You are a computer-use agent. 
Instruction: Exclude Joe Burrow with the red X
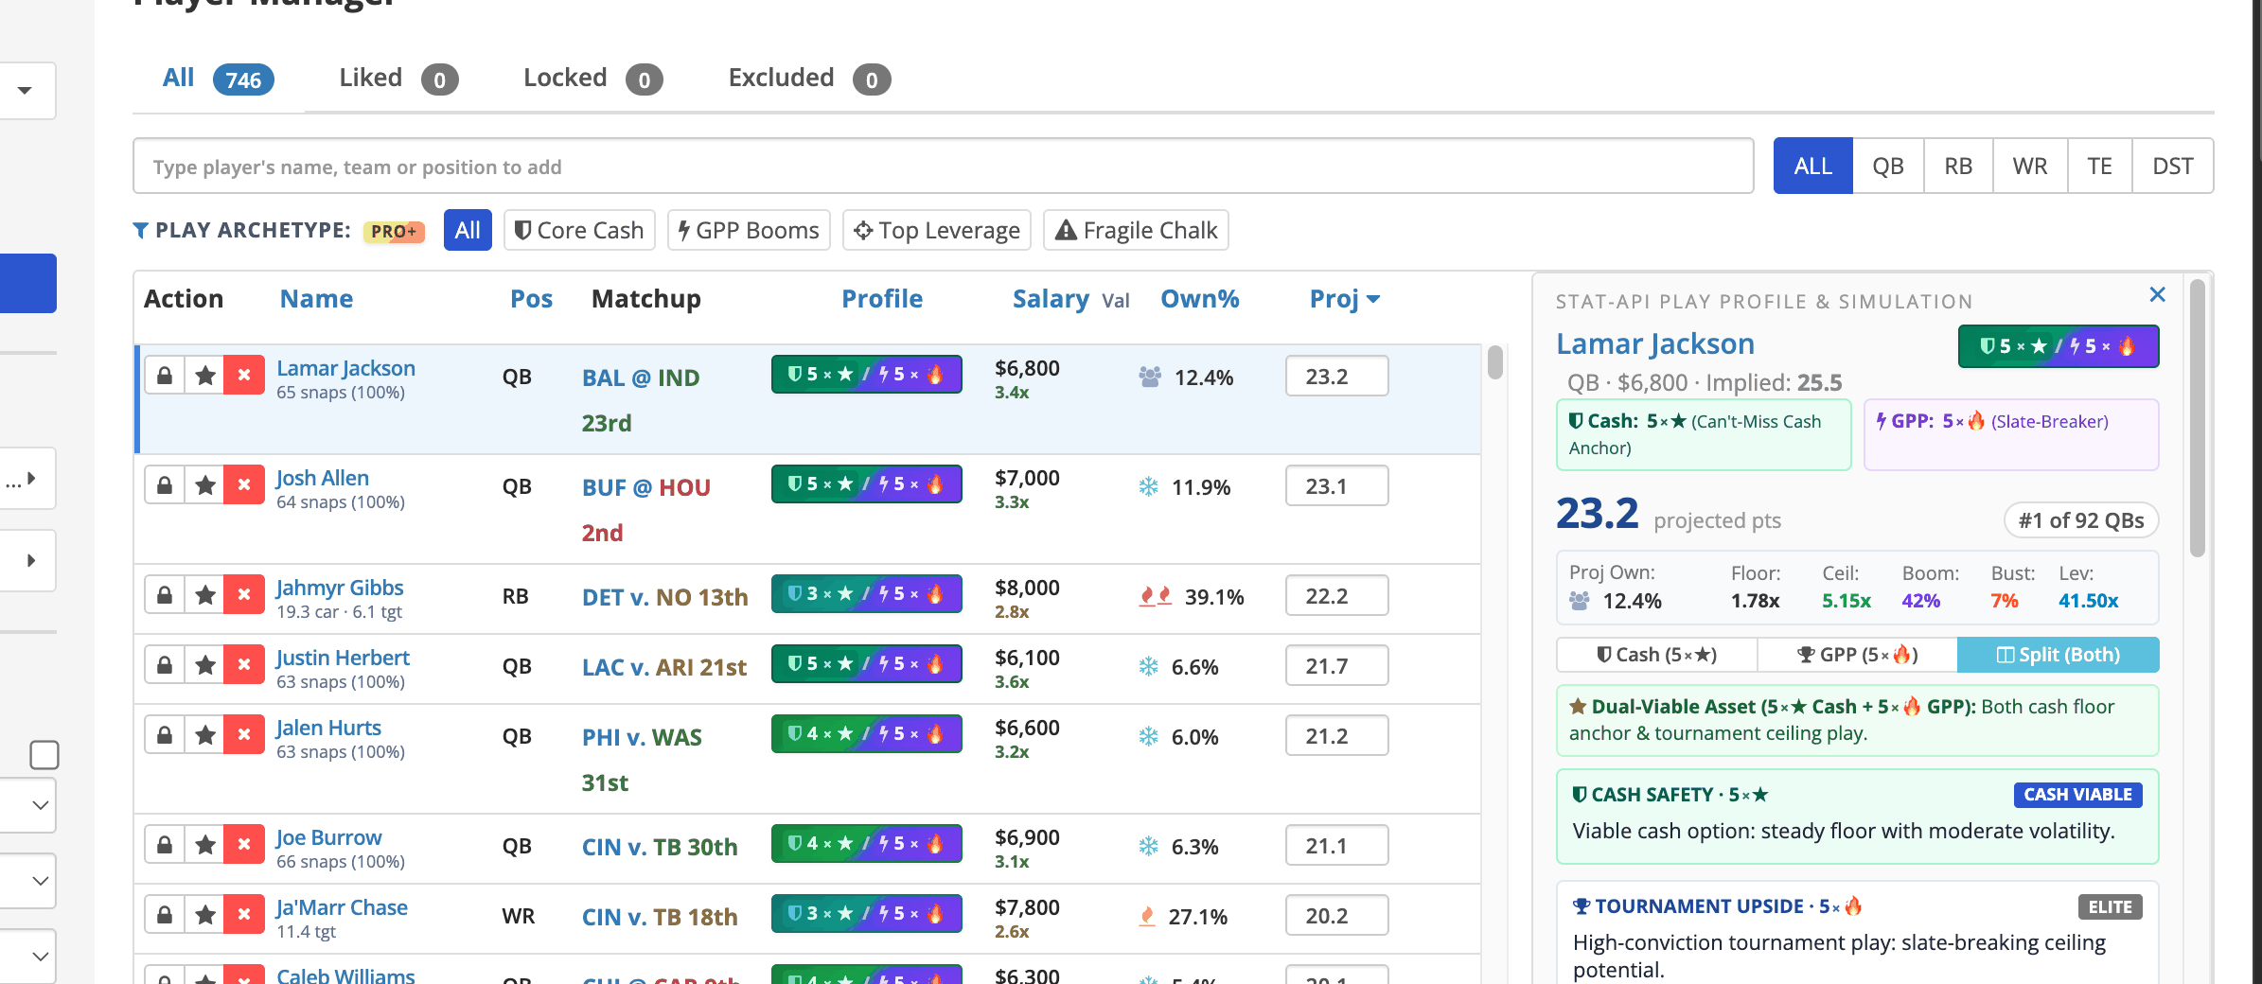[x=244, y=845]
